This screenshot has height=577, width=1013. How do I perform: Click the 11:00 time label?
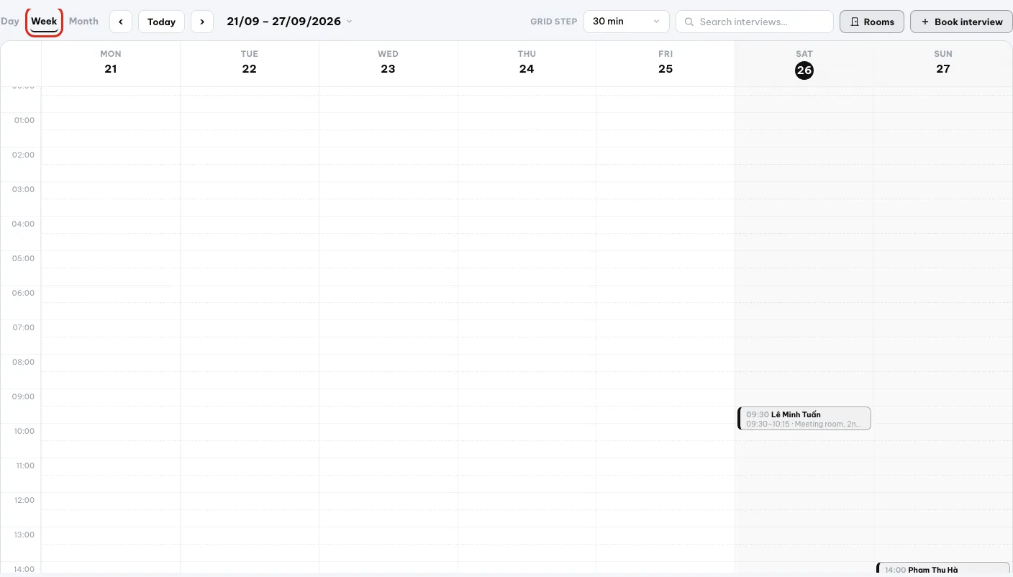click(x=24, y=465)
